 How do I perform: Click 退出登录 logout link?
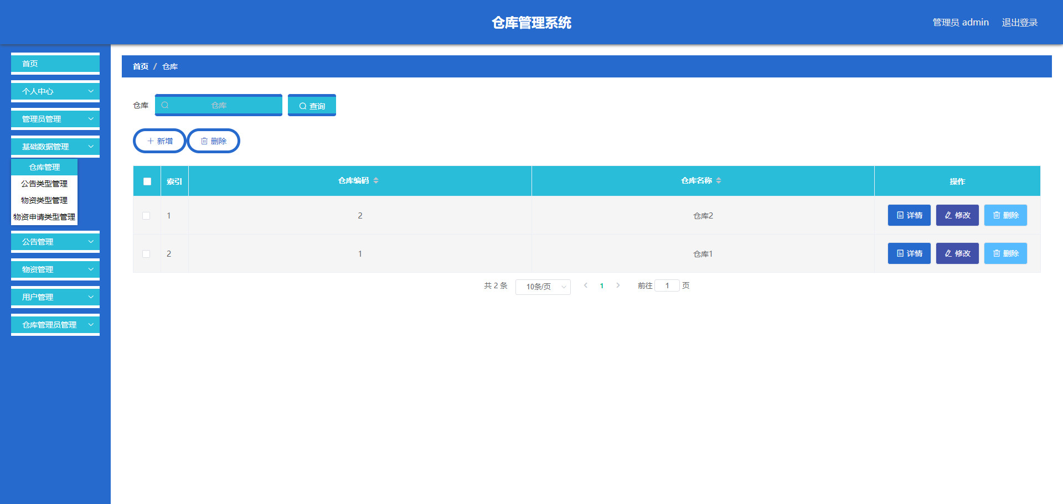(1020, 22)
